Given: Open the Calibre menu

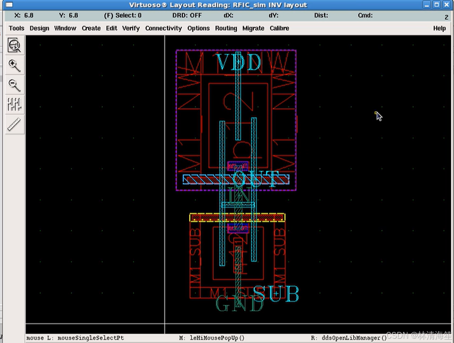Looking at the screenshot, I should [x=279, y=28].
